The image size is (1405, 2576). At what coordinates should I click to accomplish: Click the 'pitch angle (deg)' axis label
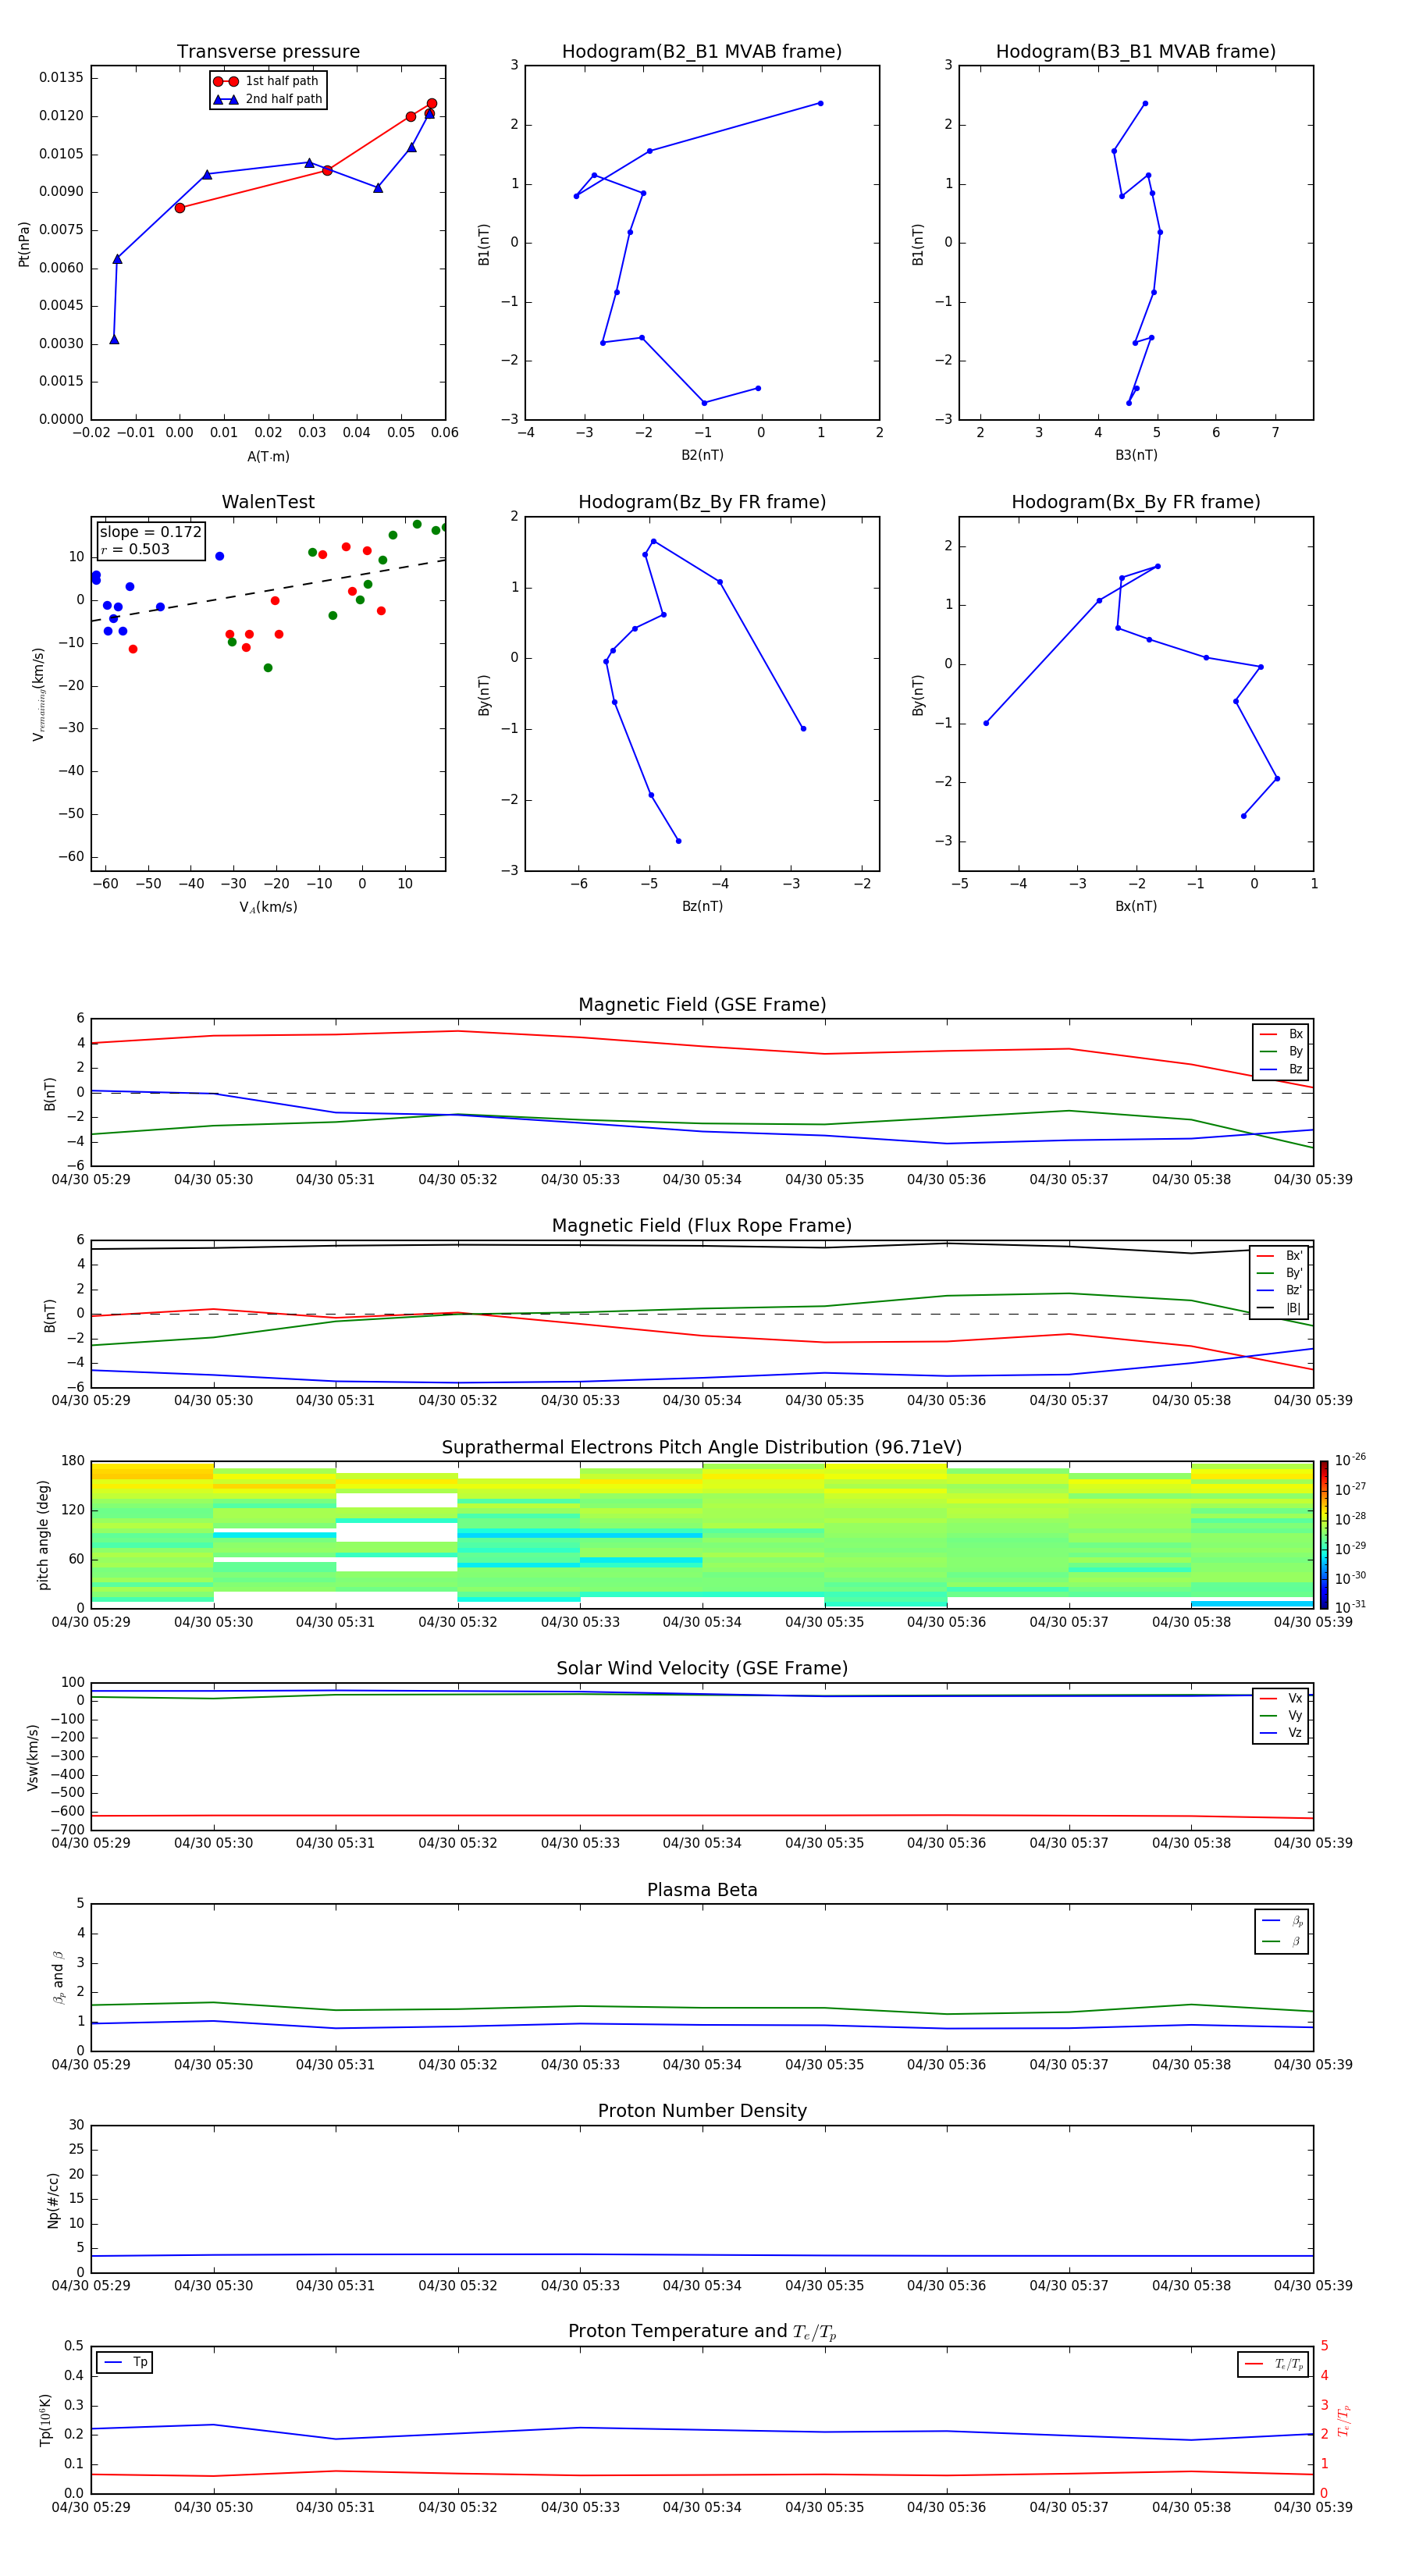tap(43, 1534)
